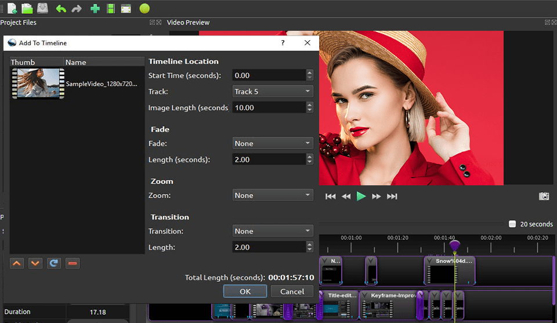557x323 pixels.
Task: Click the green plus Import Files icon
Action: [95, 9]
